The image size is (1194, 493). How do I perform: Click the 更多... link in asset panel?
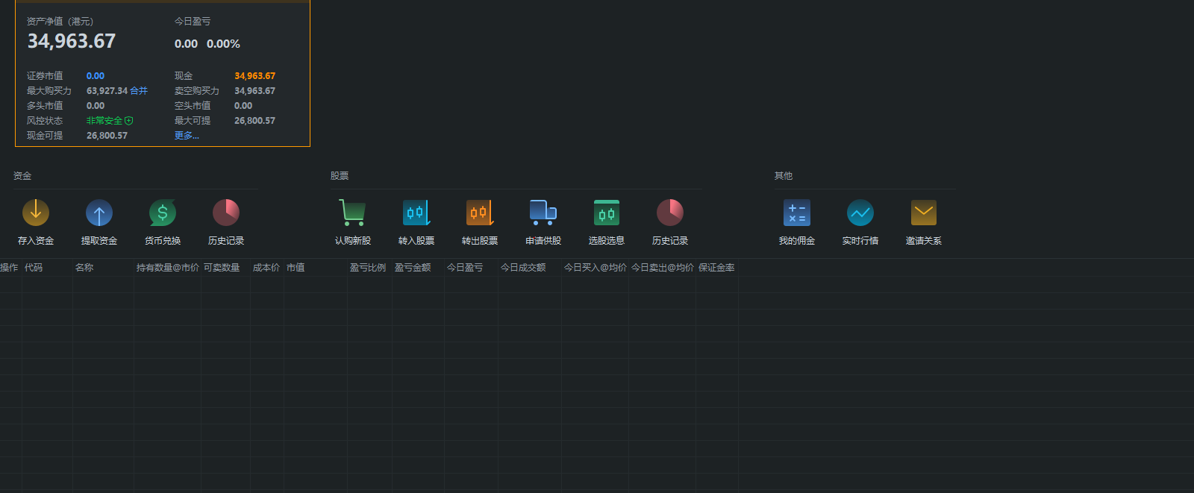click(x=187, y=136)
